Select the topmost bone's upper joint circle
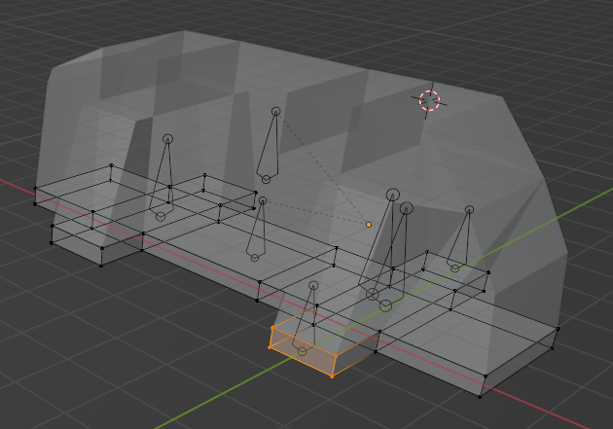The height and width of the screenshot is (429, 613). [276, 112]
